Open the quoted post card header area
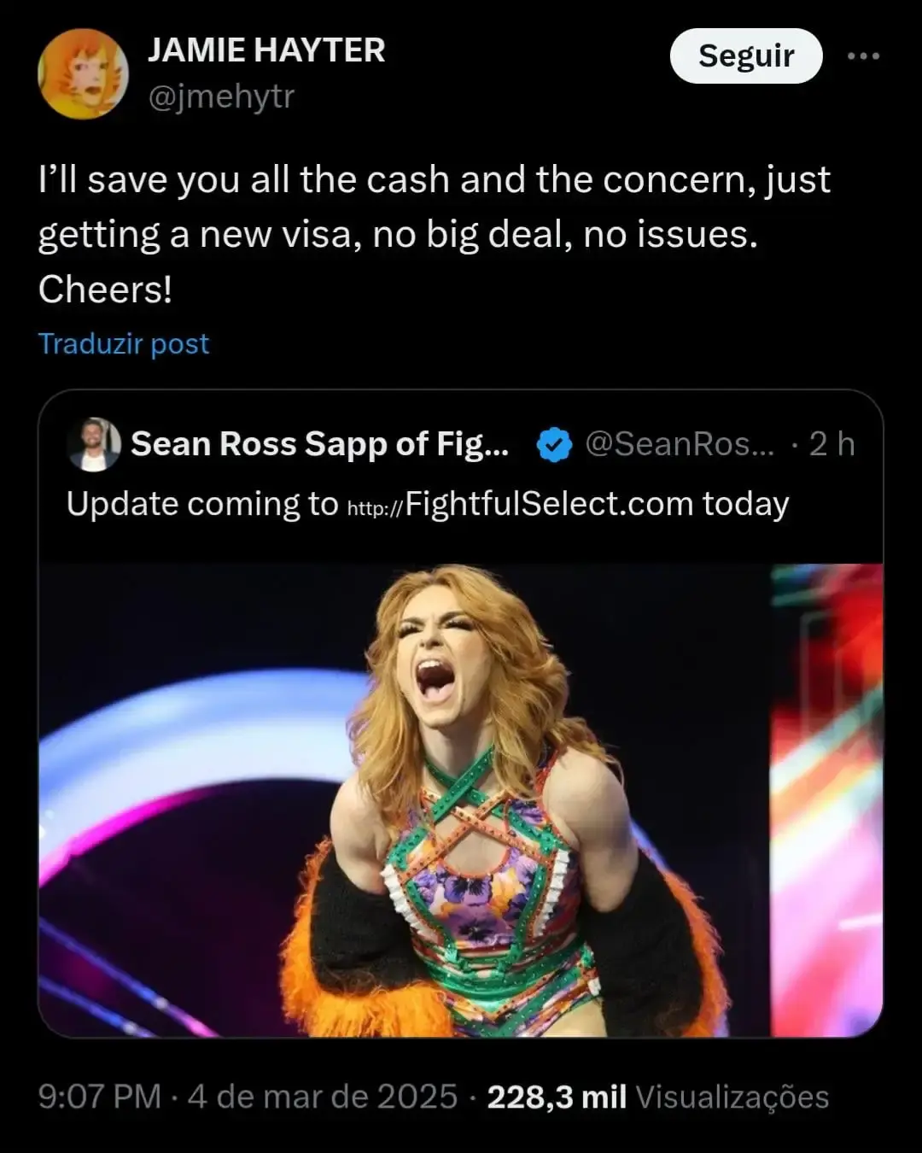The image size is (922, 1153). pos(461,444)
